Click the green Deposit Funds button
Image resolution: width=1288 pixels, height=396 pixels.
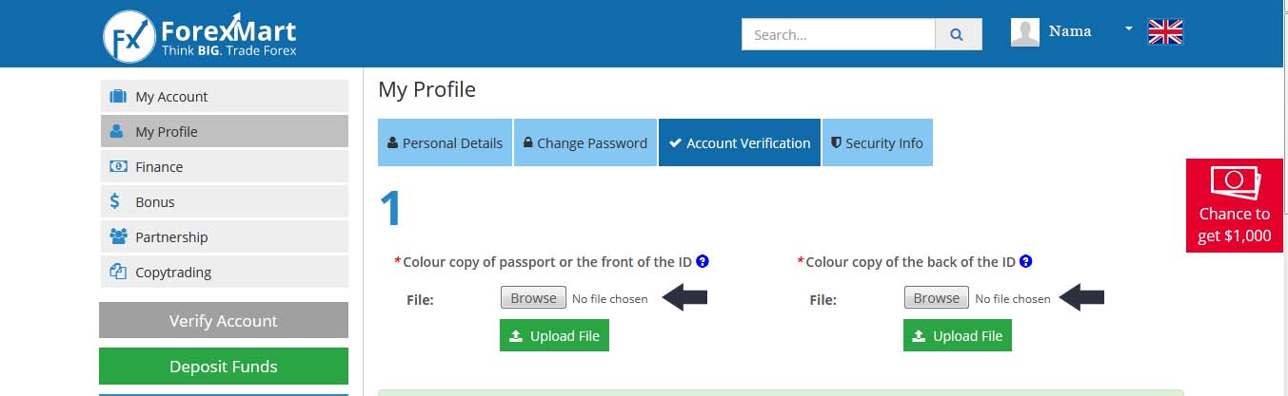pyautogui.click(x=224, y=366)
